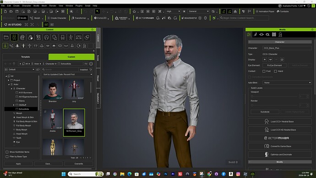Select the Stage category icon in Content
Screen dimensions: 316x178
click(x=79, y=37)
